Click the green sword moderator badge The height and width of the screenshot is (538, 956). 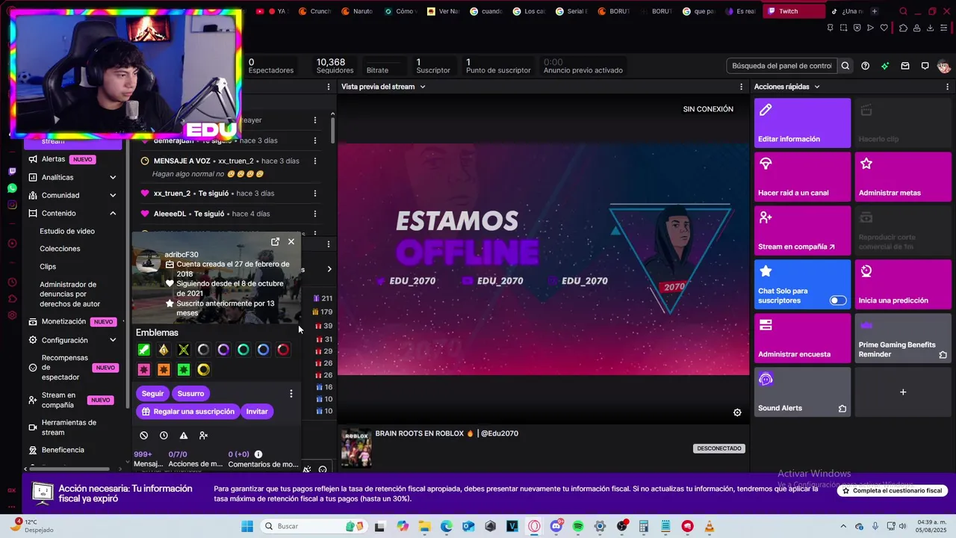click(144, 350)
